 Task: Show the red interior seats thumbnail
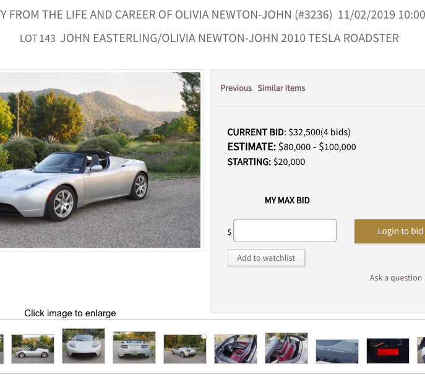coord(236,348)
